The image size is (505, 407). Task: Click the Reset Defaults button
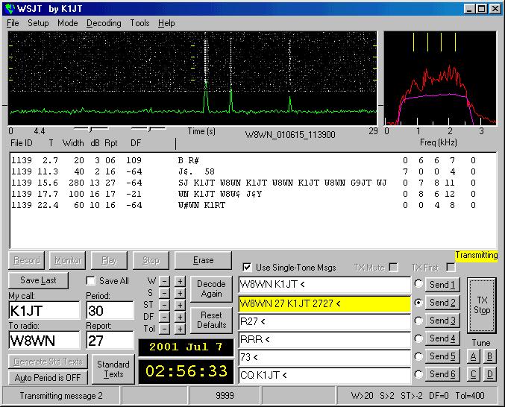coord(211,320)
